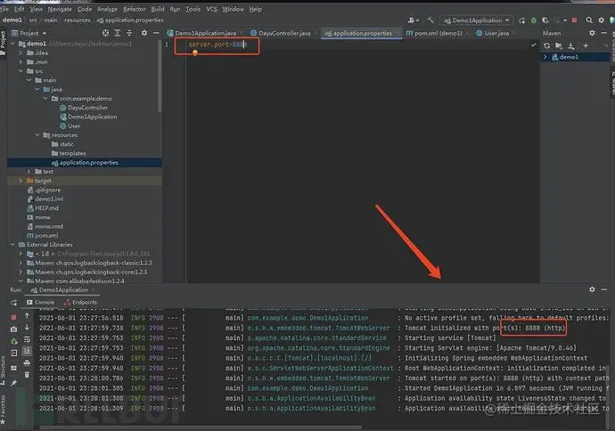Rerun the Demo1Application from top toolbar

coord(521,20)
